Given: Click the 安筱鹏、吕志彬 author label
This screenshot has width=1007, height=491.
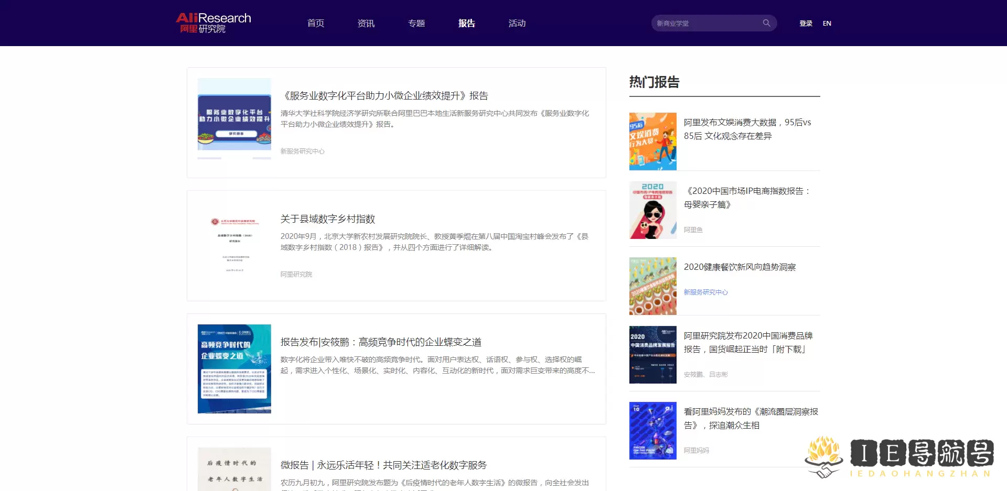Looking at the screenshot, I should 706,375.
